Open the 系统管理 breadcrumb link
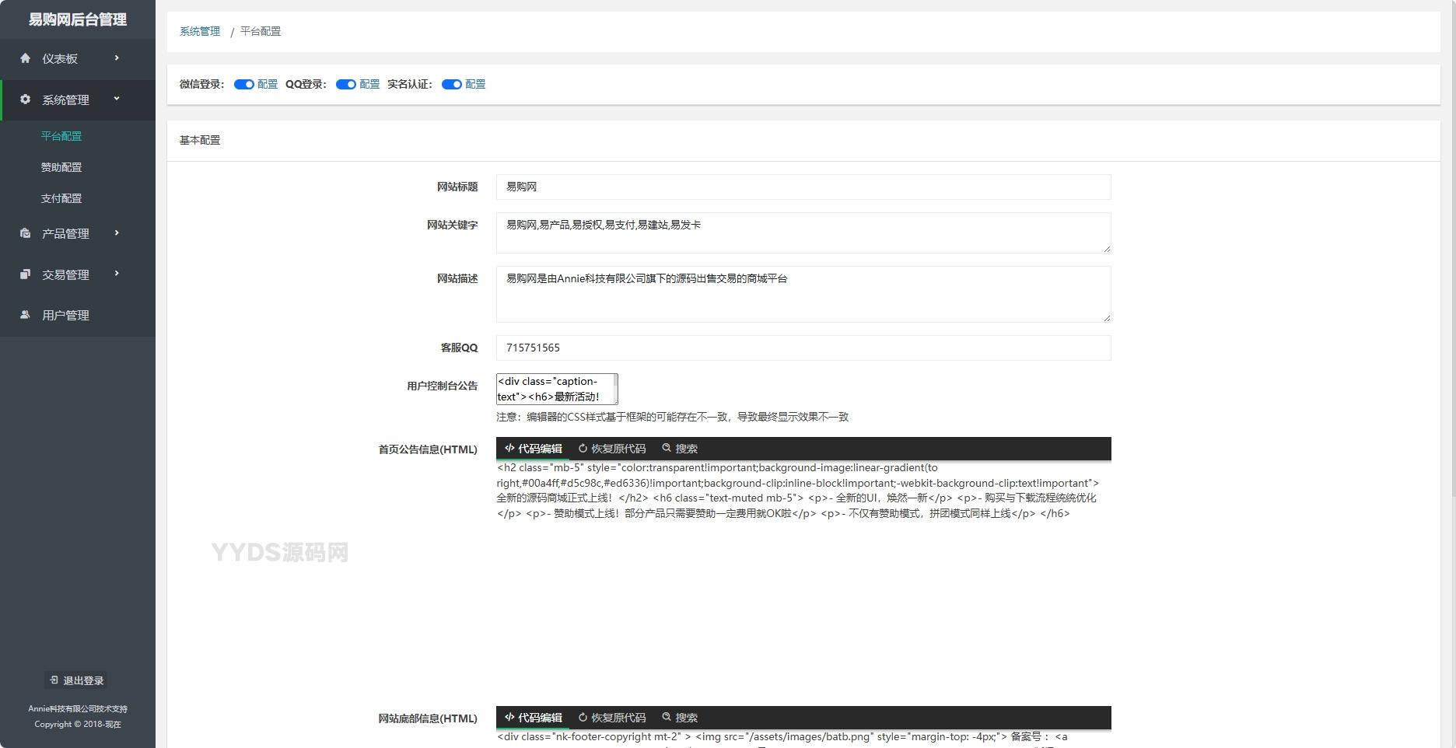This screenshot has width=1456, height=748. coord(199,31)
